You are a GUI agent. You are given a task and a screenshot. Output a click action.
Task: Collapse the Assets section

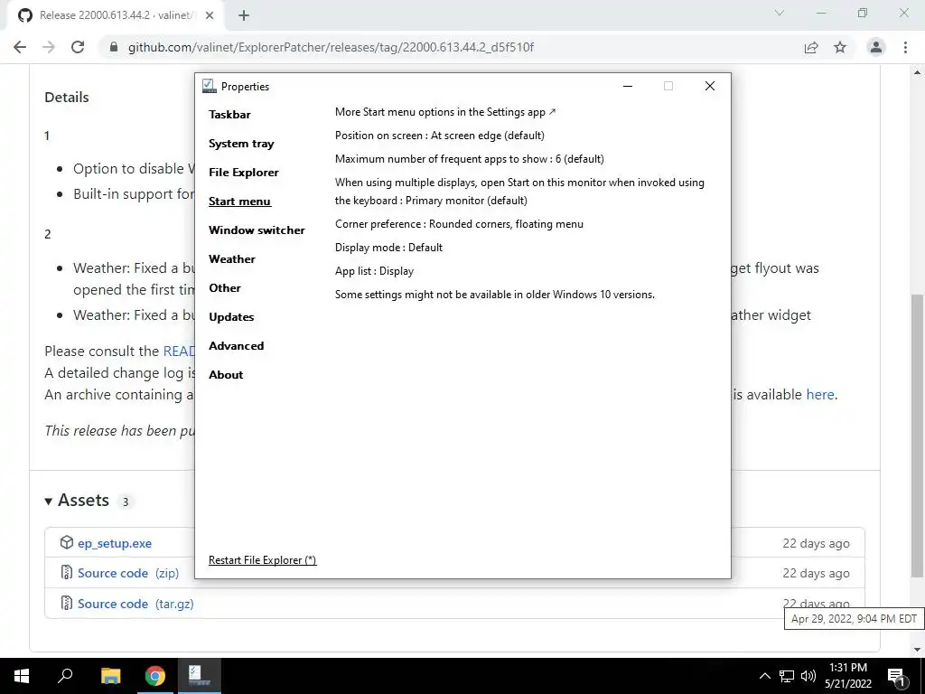point(77,501)
